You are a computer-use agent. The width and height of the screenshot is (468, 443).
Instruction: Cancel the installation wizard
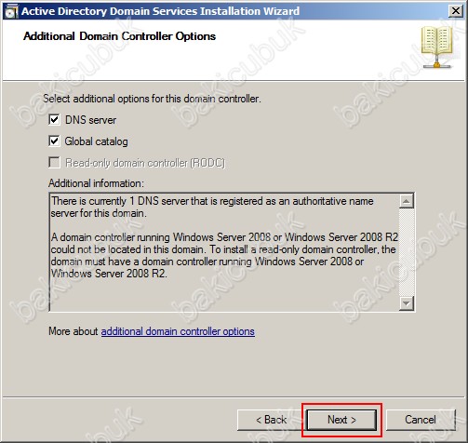click(421, 420)
